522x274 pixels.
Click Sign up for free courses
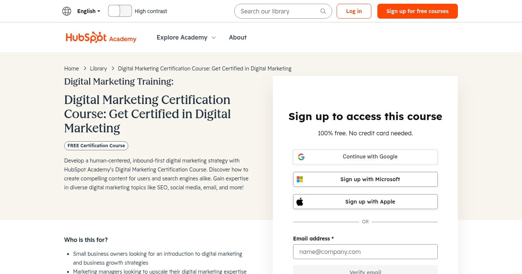tap(418, 11)
